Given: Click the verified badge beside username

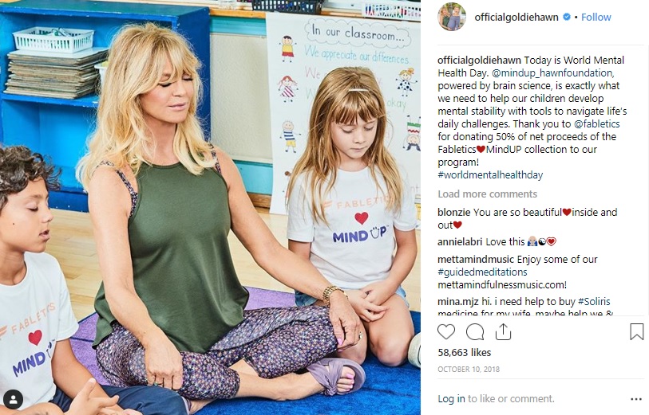Looking at the screenshot, I should pyautogui.click(x=567, y=17).
